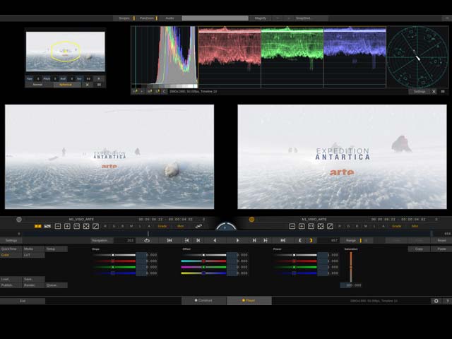Set the in-point marker
Screen dimensions: 452x339
point(300,240)
